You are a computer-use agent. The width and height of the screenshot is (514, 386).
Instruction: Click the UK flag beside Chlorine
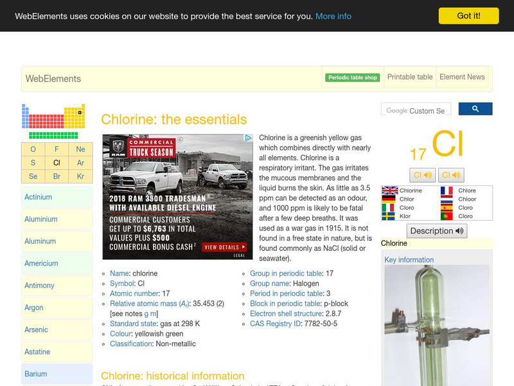coord(389,190)
